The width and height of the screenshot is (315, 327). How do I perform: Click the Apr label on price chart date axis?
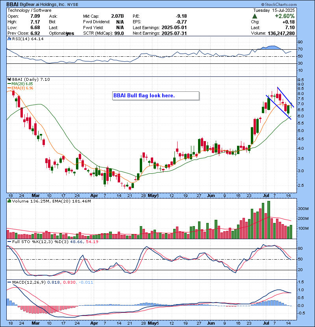click(94, 196)
